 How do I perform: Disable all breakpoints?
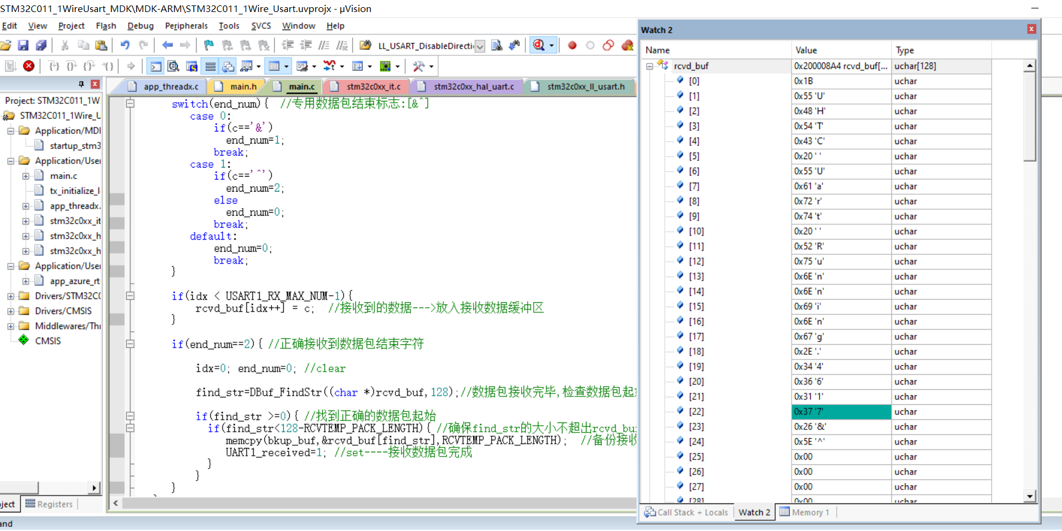click(608, 45)
